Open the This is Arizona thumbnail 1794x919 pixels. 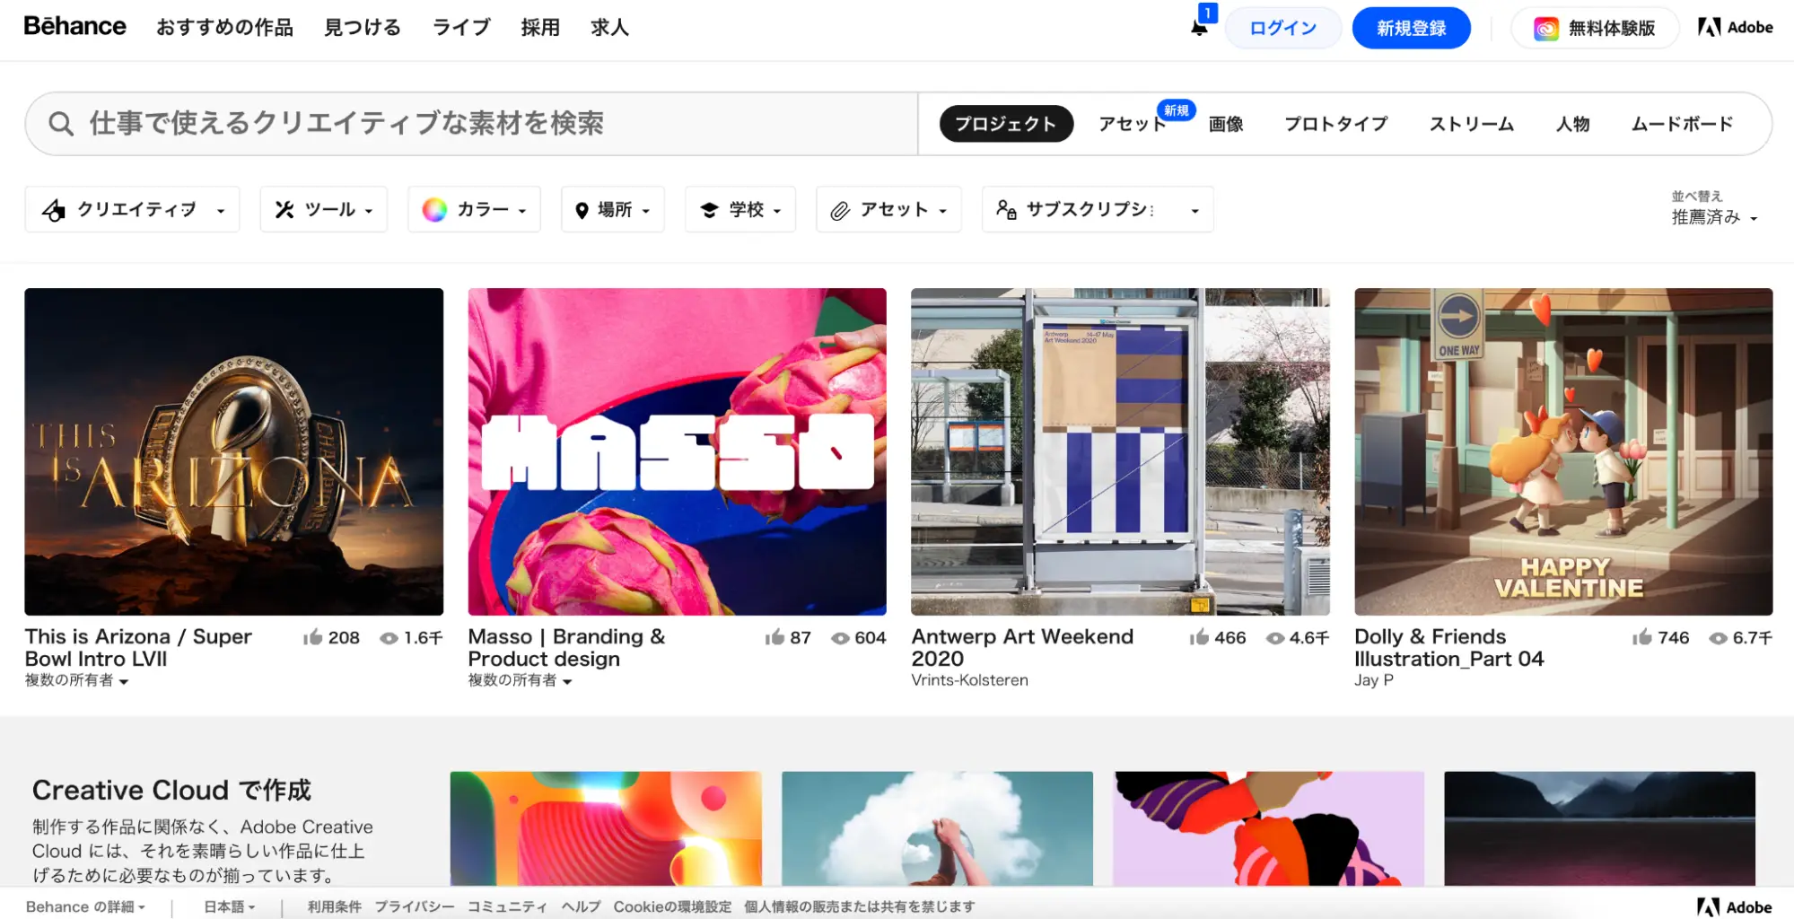[x=234, y=451]
